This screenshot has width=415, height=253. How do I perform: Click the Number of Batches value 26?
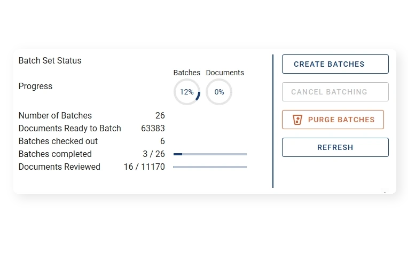click(x=160, y=116)
